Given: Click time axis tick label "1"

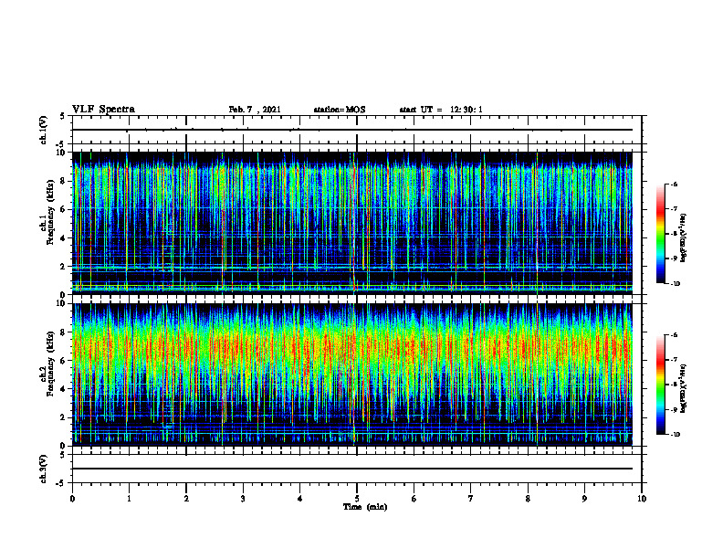Looking at the screenshot, I should tap(129, 499).
